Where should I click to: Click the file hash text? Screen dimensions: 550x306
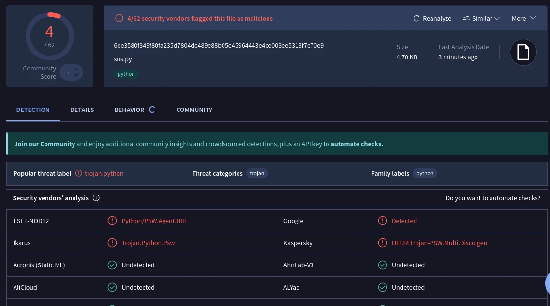(219, 45)
